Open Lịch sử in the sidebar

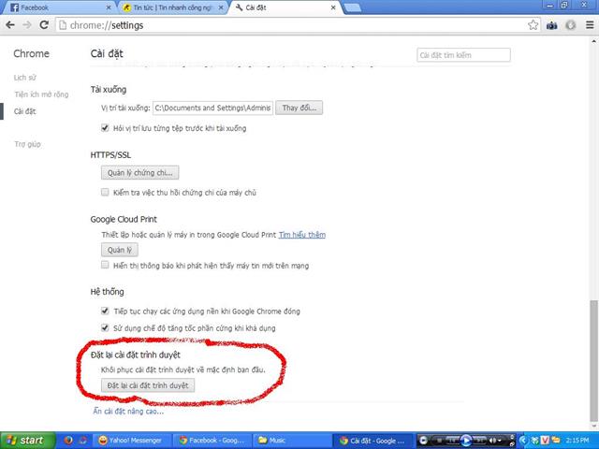tap(25, 78)
